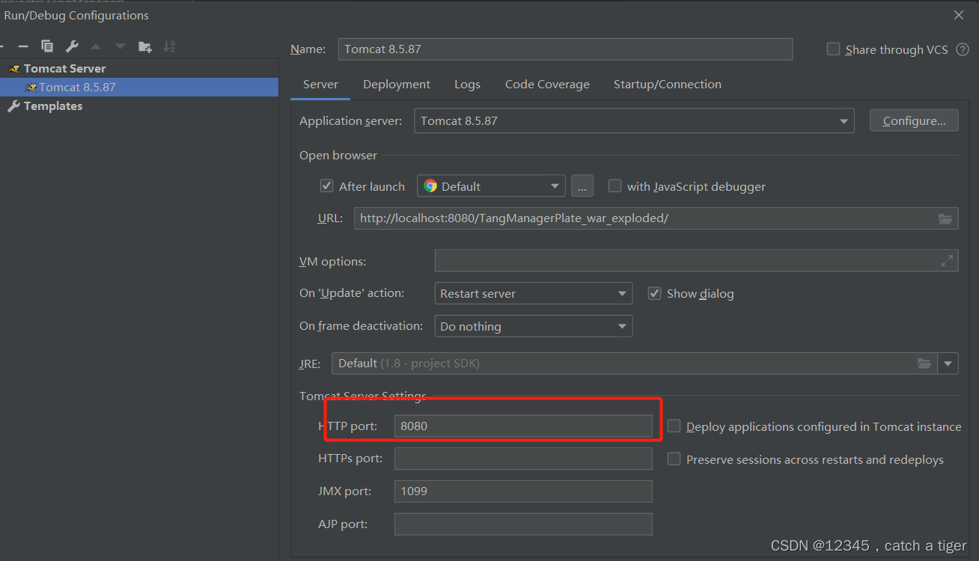This screenshot has height=561, width=979.
Task: Browse for JRE with folder icon
Action: 925,364
